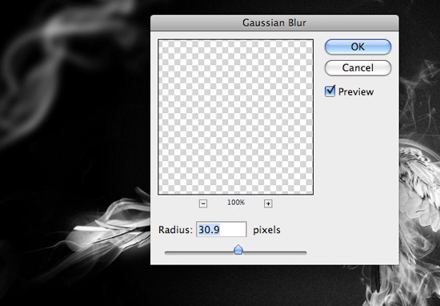The height and width of the screenshot is (306, 440).
Task: Click the 'Radius:' label
Action: (175, 230)
